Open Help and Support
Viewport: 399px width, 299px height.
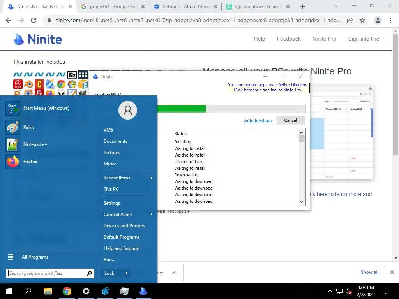(x=122, y=248)
